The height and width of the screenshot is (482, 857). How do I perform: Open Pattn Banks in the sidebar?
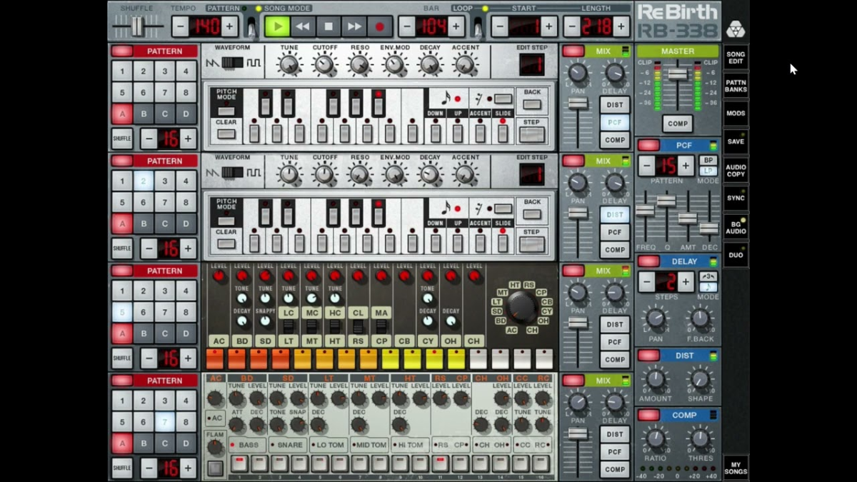(x=736, y=85)
